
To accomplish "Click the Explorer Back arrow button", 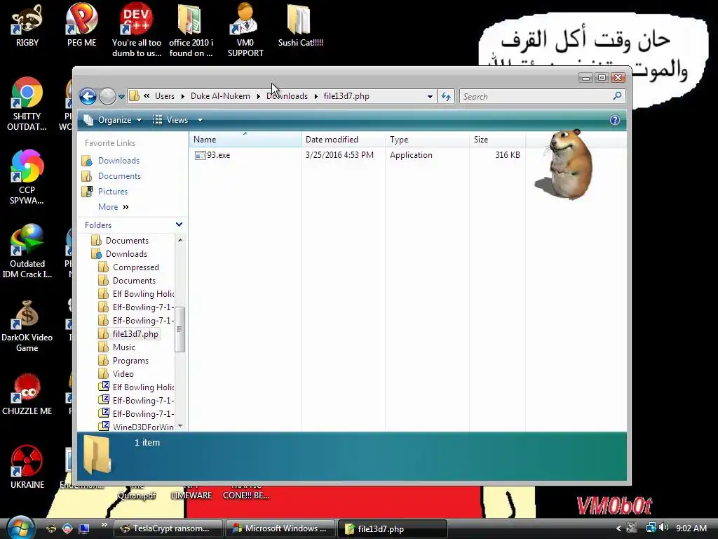I will (x=88, y=96).
